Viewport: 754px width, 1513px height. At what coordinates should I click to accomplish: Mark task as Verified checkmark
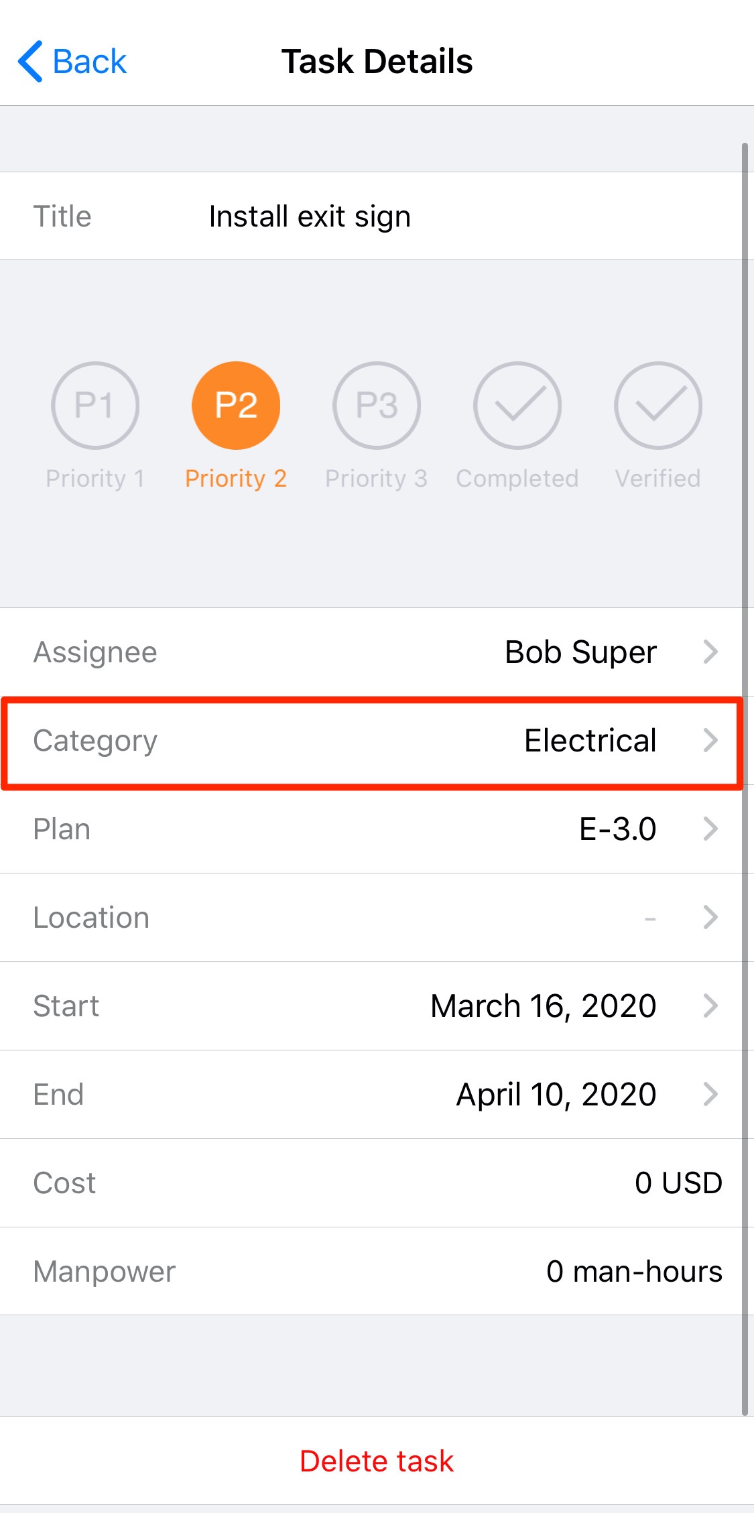[658, 406]
